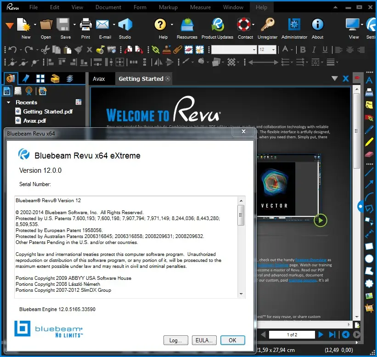This screenshot has width=377, height=357.
Task: Select the Ellipse shape tool
Action: [369, 259]
